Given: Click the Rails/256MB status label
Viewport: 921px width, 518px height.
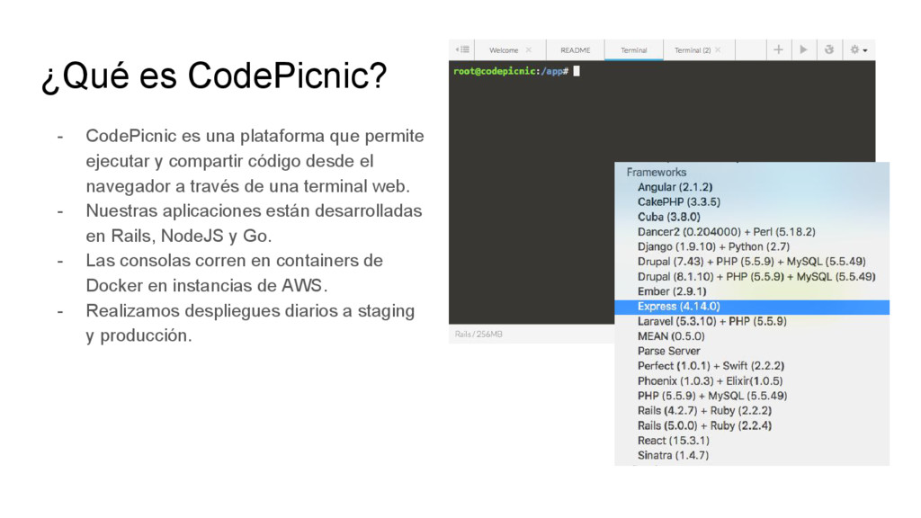Looking at the screenshot, I should pyautogui.click(x=478, y=335).
